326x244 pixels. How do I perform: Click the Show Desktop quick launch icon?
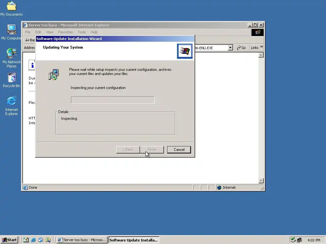pyautogui.click(x=26, y=240)
